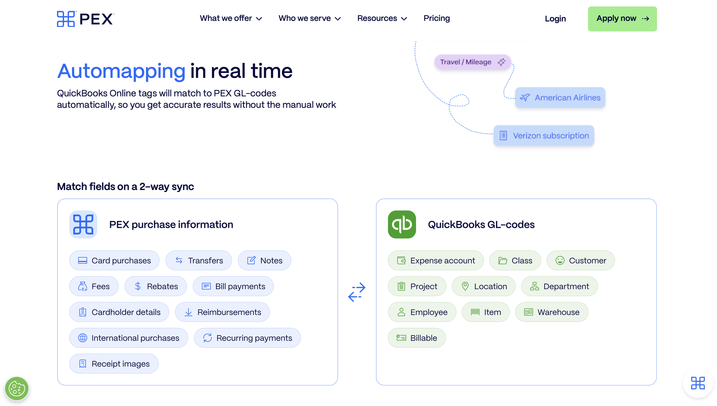Click the Employee person icon
The width and height of the screenshot is (717, 406).
[401, 312]
